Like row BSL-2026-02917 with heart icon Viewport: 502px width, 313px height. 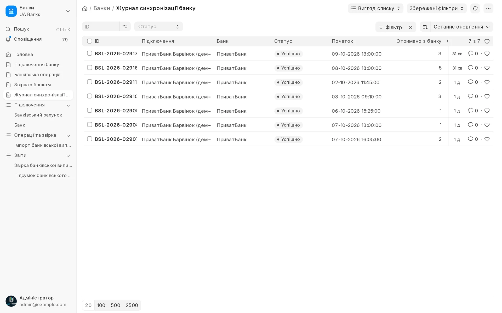point(487,54)
